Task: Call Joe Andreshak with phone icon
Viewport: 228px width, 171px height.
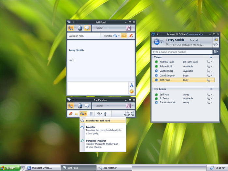Action: (208, 102)
